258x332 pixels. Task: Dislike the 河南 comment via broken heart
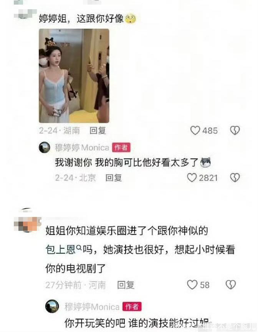pyautogui.click(x=231, y=285)
